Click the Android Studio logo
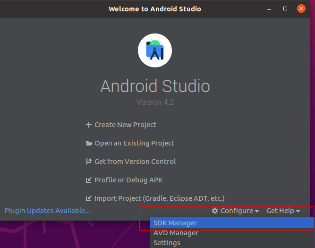 coord(155,51)
